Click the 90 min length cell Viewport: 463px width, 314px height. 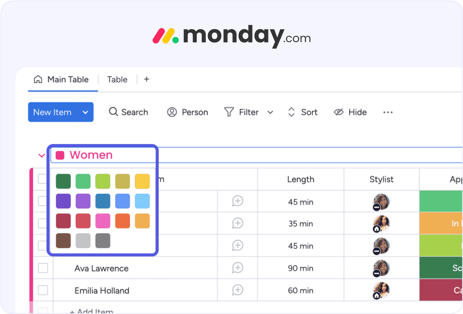[301, 268]
